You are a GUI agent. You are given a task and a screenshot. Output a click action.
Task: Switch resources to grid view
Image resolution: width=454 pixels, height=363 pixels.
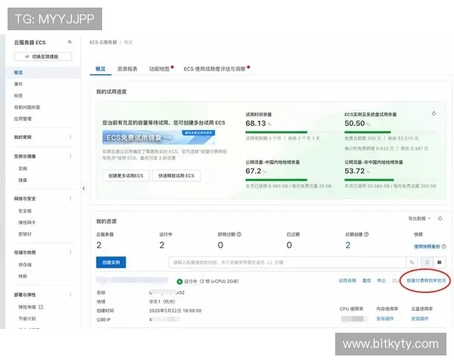pyautogui.click(x=439, y=262)
